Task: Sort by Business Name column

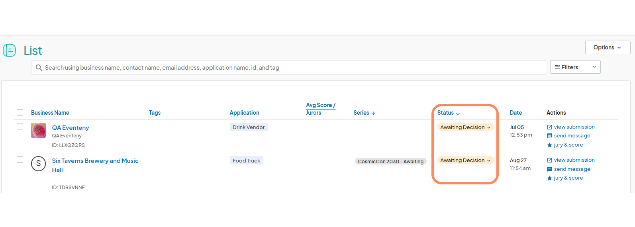Action: tap(50, 113)
